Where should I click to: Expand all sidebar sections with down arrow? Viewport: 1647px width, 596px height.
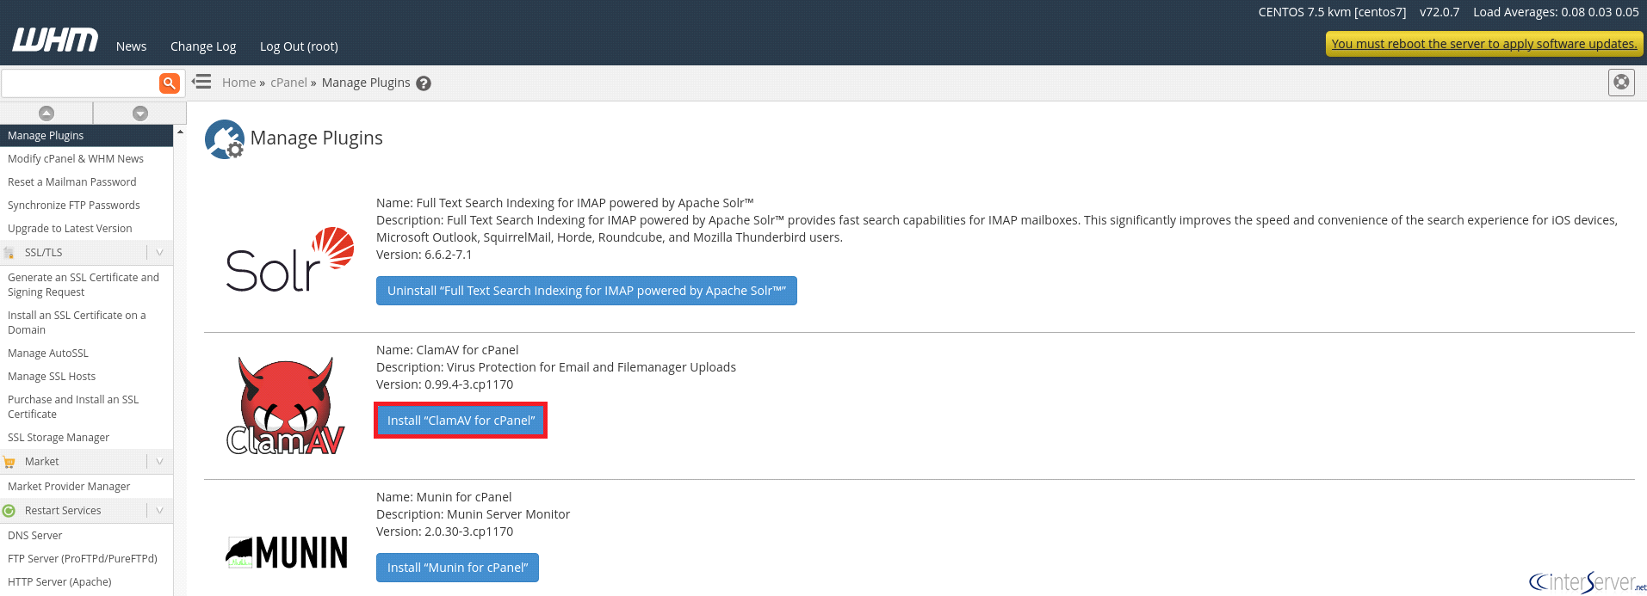[x=140, y=113]
